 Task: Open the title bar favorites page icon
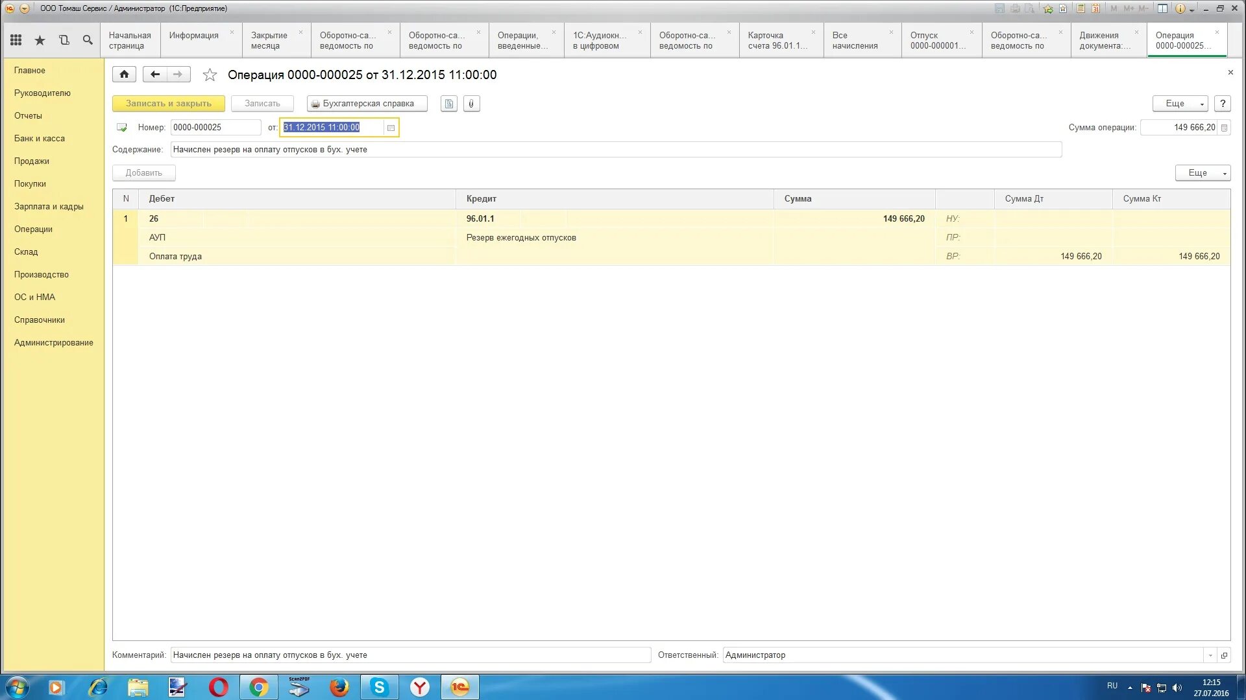point(1063,8)
